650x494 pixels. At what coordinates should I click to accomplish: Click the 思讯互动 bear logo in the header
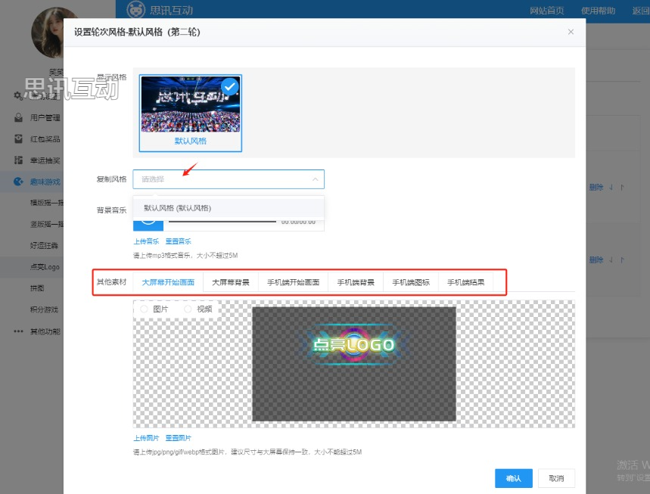135,9
